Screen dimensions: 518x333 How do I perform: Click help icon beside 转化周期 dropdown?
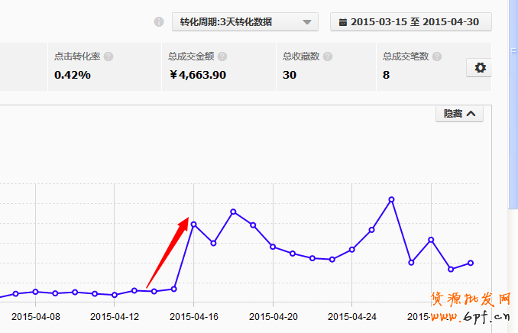point(159,22)
